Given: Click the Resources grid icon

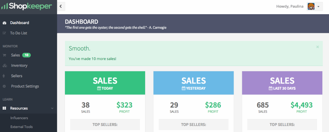Looking at the screenshot, I should 4,108.
